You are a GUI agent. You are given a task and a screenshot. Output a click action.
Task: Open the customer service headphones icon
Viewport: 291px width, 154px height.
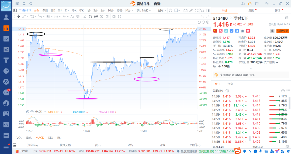[x=243, y=3]
